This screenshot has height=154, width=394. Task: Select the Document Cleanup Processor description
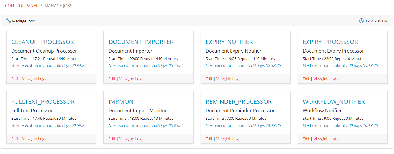tap(44, 51)
